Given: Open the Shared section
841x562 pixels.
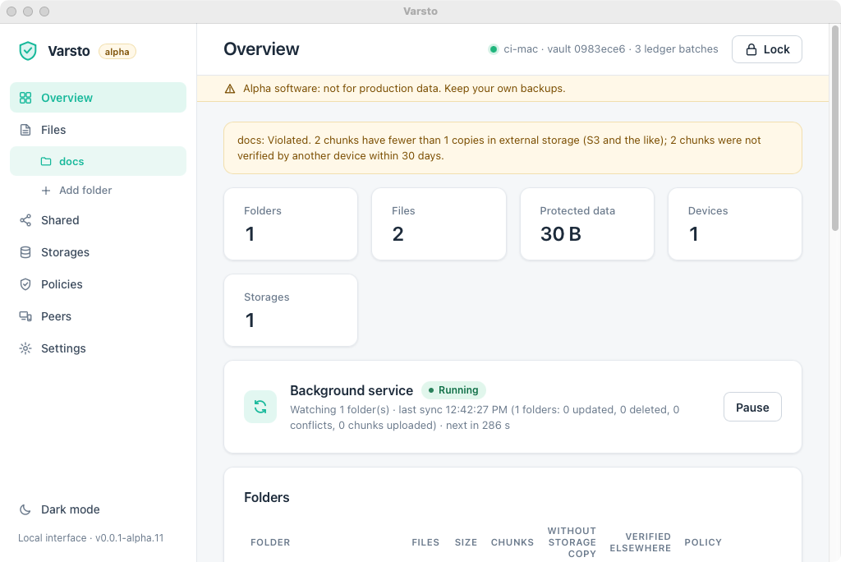Looking at the screenshot, I should coord(99,220).
